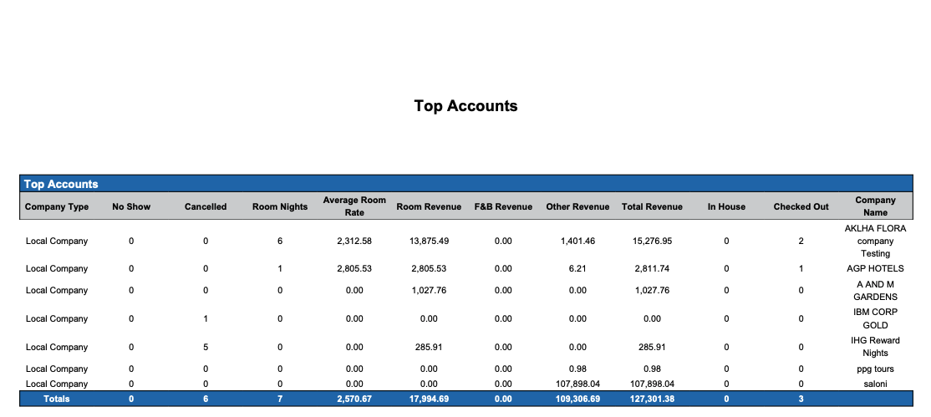The height and width of the screenshot is (417, 931).
Task: Select the AKLHA FLORA company Testing entry
Action: (875, 241)
